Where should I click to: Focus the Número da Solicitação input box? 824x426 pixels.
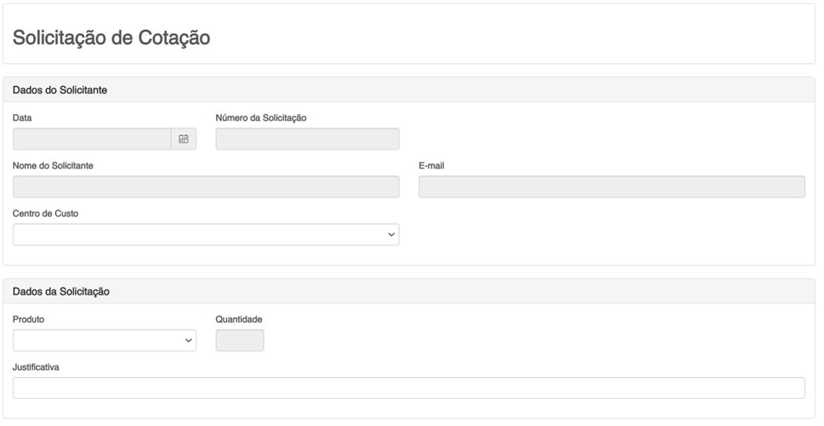307,139
